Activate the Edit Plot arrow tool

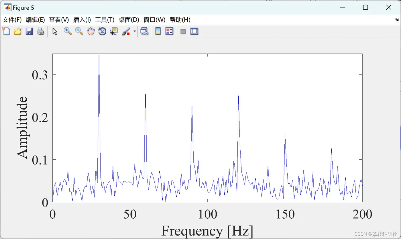coord(55,31)
